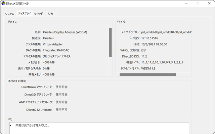The width and height of the screenshot is (215, 134).
Task: Open the サウンド tab
Action: coord(39,14)
